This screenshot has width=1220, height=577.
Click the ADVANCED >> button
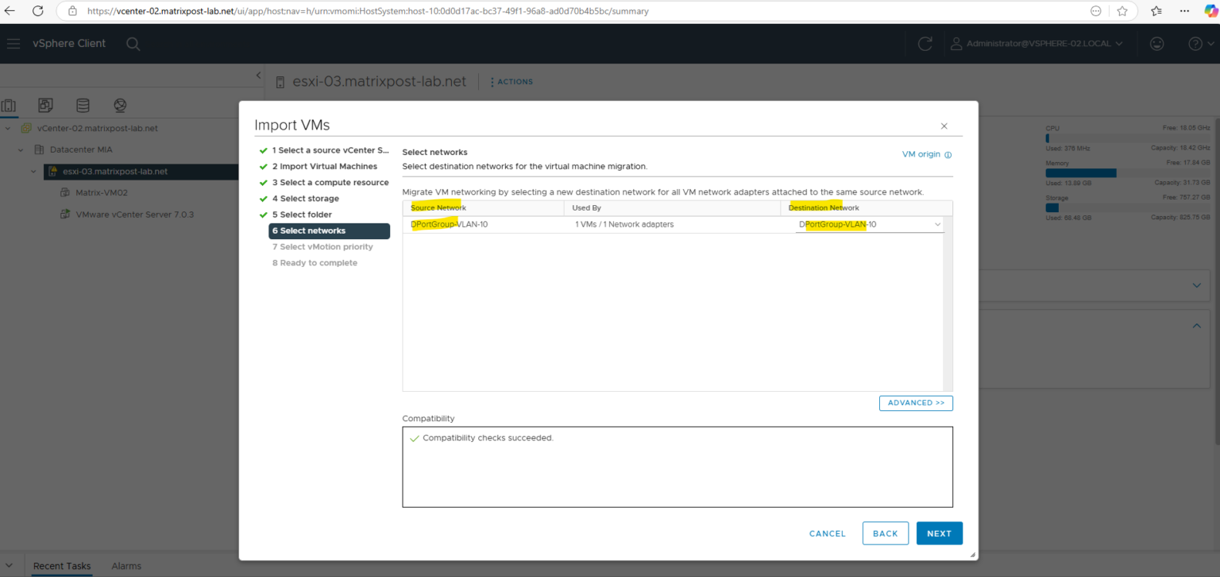[x=916, y=403]
